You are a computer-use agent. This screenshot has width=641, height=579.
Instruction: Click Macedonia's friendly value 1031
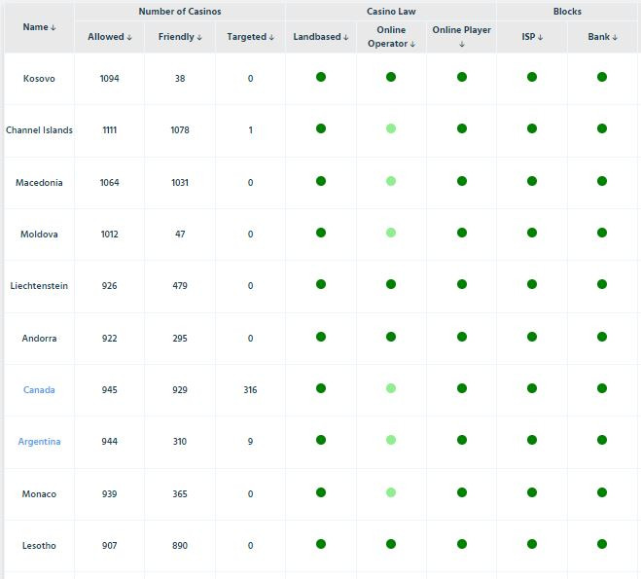coord(180,182)
